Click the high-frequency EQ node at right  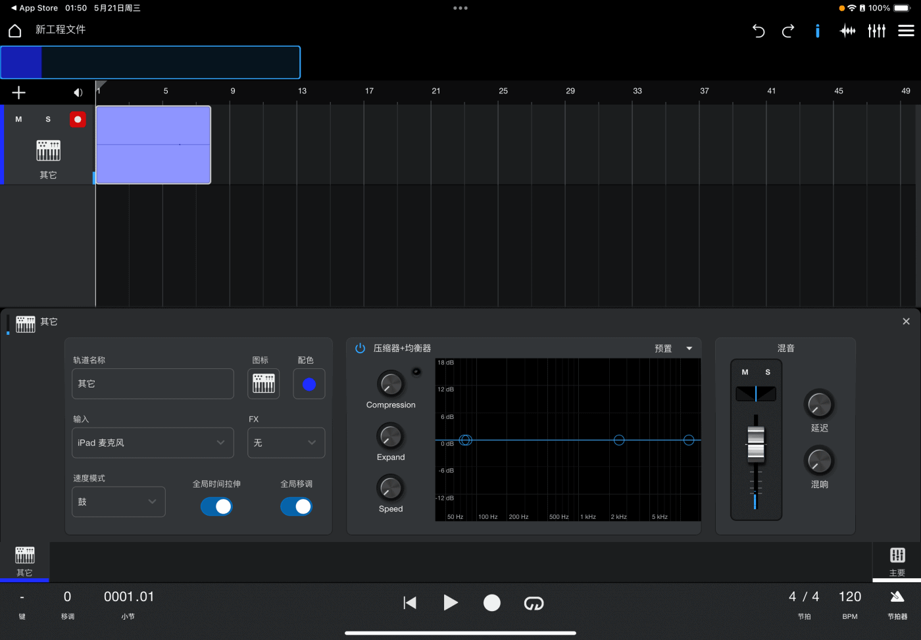coord(689,440)
